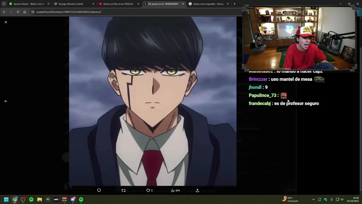Focus the x.com address bar URL
Viewport: 362px width, 204px height.
coord(69,12)
